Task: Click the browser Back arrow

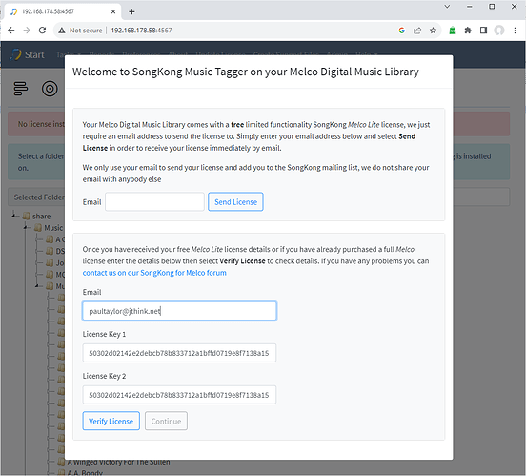Action: point(11,31)
